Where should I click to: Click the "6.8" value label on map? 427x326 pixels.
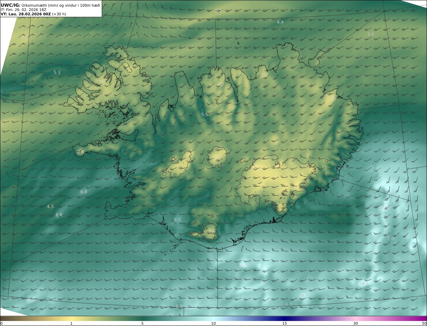pos(84,192)
